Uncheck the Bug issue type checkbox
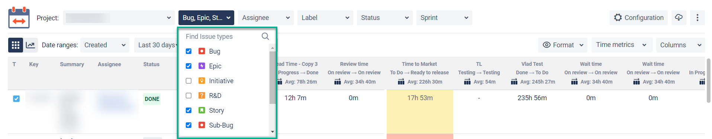This screenshot has width=712, height=139. click(189, 51)
